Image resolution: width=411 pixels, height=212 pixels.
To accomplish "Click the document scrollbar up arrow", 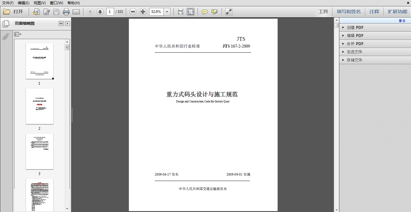I will 336,20.
